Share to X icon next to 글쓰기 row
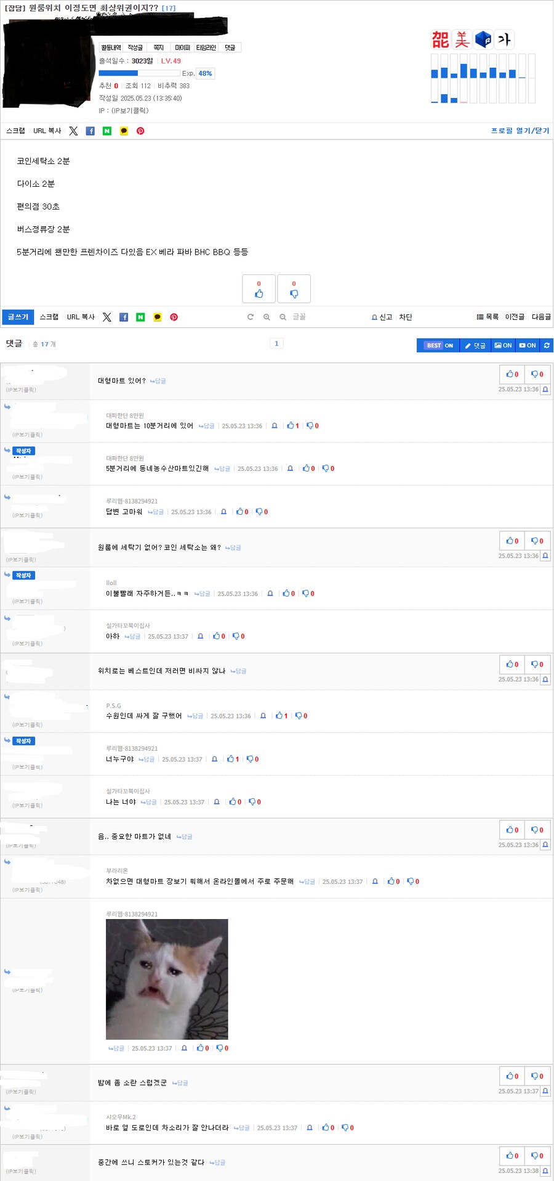 [x=106, y=317]
